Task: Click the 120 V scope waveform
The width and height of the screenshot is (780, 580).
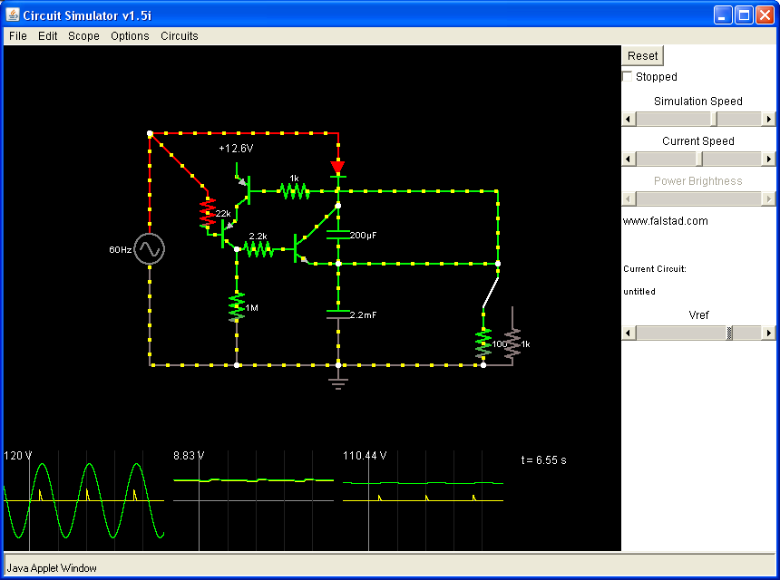Action: 83,500
